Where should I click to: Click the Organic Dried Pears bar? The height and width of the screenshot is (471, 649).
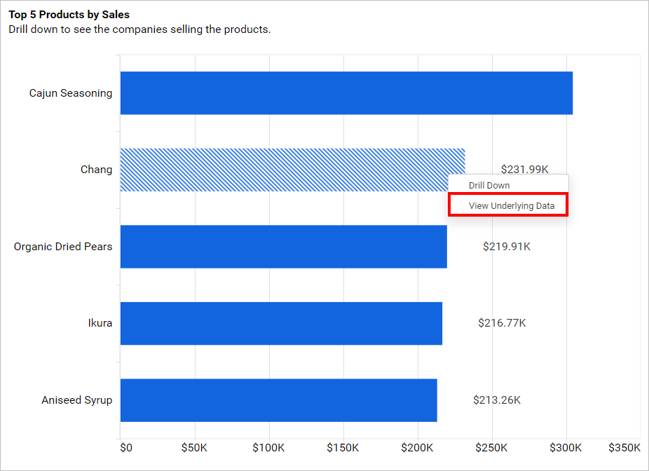click(283, 247)
